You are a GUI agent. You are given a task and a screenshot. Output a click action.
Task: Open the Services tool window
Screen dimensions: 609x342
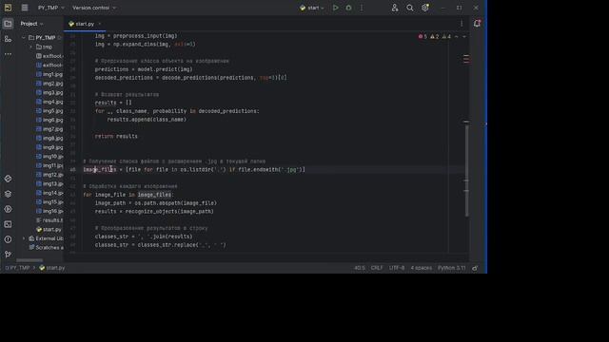click(8, 209)
